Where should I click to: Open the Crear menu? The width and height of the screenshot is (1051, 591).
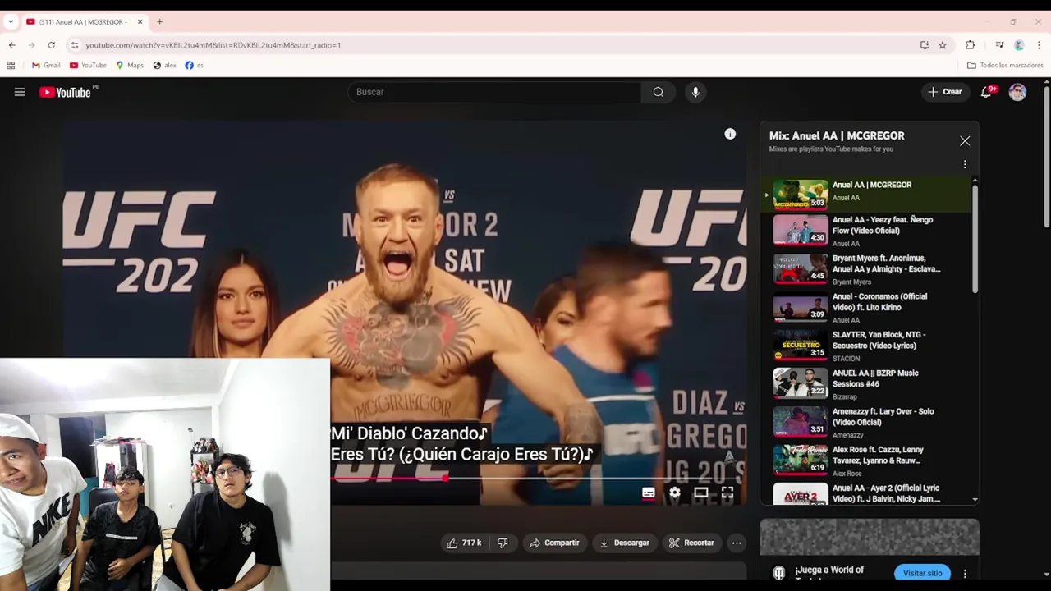pos(944,92)
